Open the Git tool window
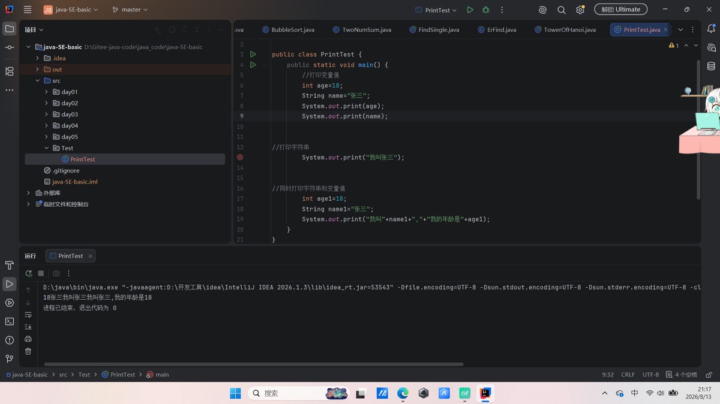The height and width of the screenshot is (404, 720). [10, 358]
